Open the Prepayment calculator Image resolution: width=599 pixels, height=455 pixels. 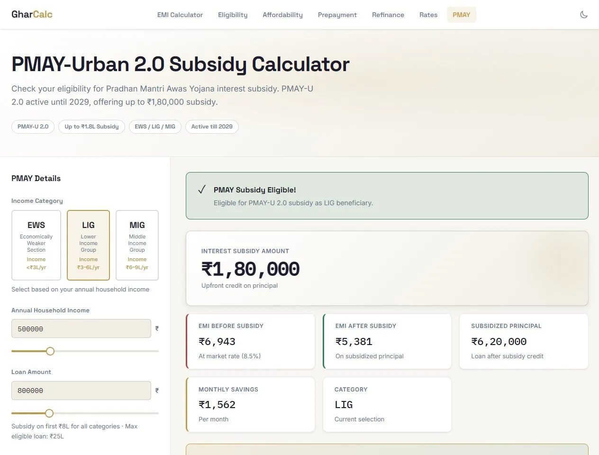tap(337, 15)
